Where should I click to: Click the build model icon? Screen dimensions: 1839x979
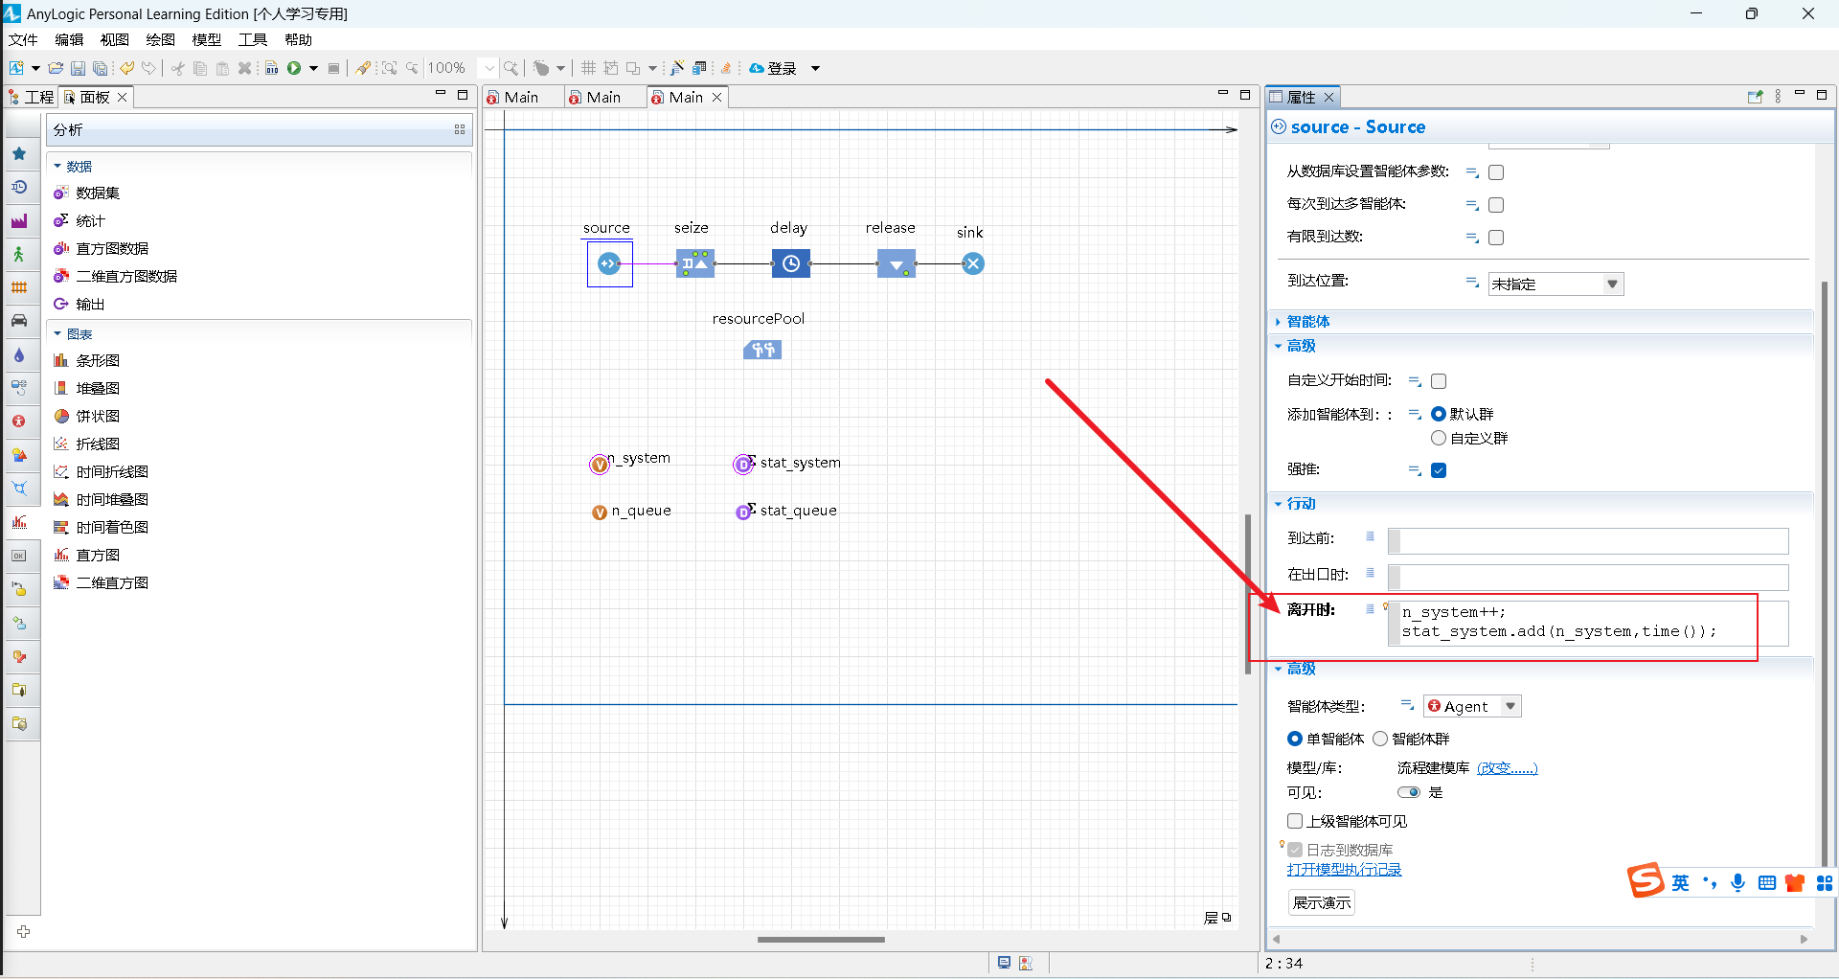coord(271,68)
